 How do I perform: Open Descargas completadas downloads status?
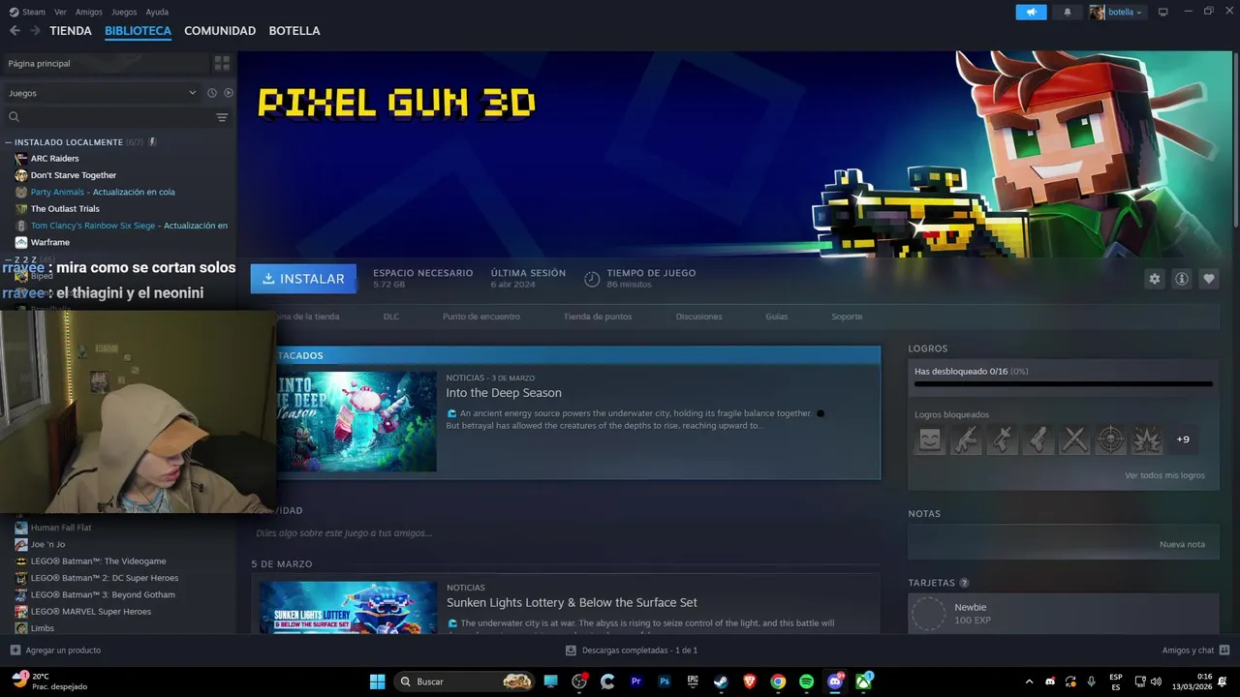(632, 651)
